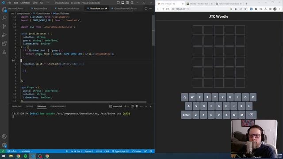Open the Chrome profile avatar

[x=275, y=9]
